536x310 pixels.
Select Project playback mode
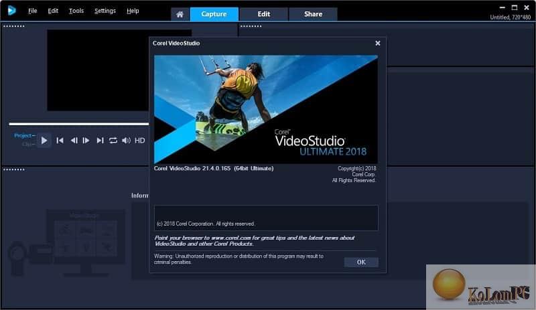click(x=24, y=136)
